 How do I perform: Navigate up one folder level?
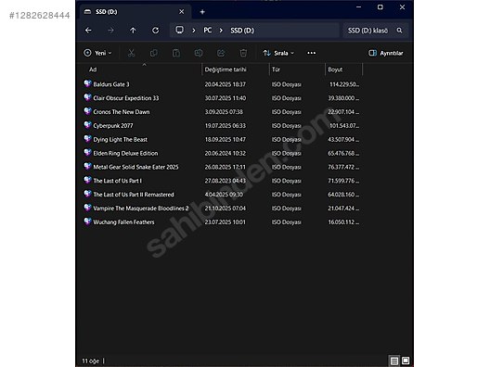pos(133,31)
